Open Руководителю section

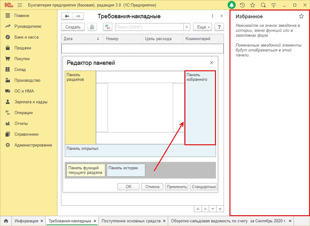click(x=28, y=26)
